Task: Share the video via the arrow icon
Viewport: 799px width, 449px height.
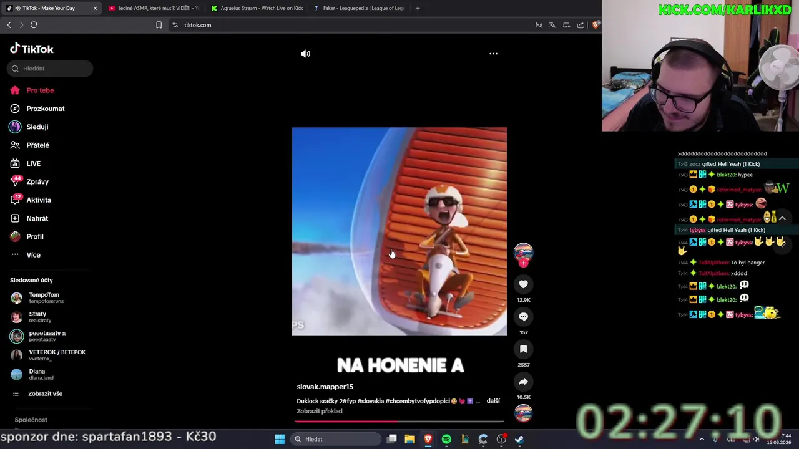Action: [523, 382]
